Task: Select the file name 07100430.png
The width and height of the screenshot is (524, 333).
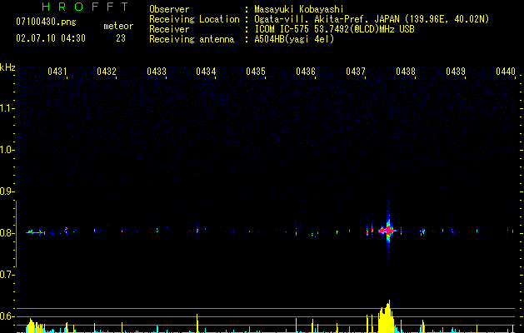Action: point(46,22)
